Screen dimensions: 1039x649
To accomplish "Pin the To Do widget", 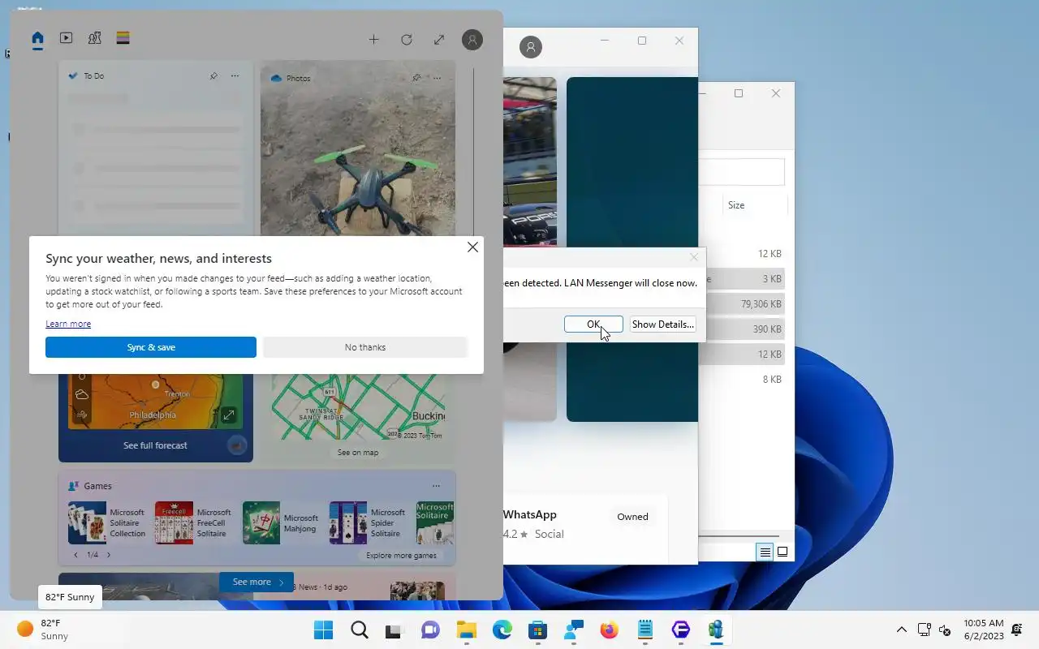I will coord(213,75).
